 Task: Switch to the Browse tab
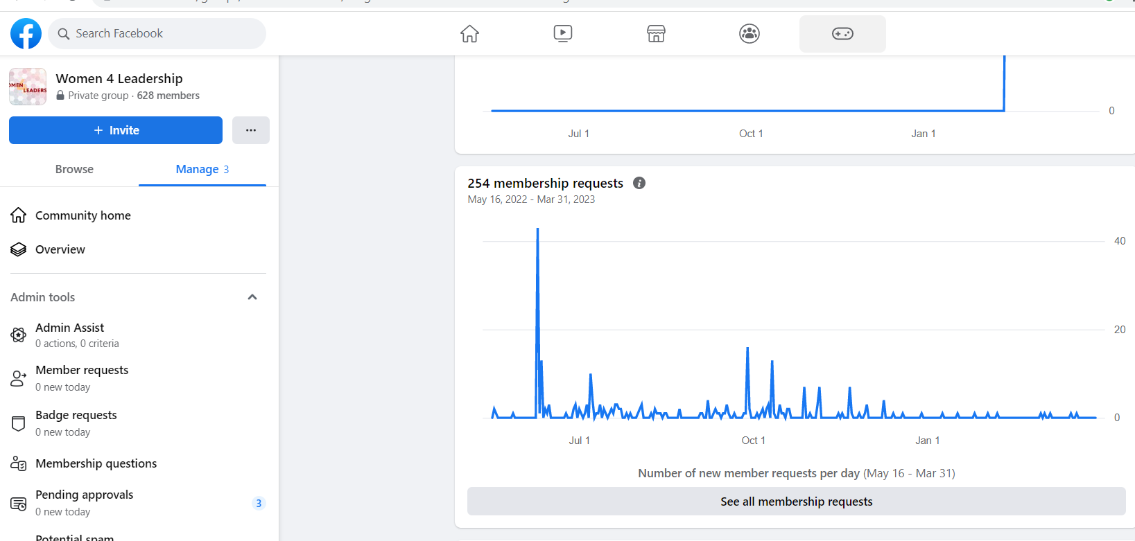[74, 169]
